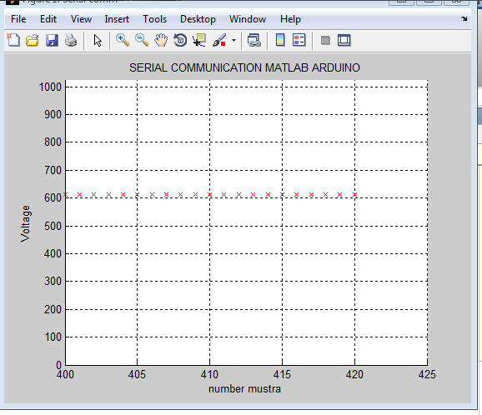Viewport: 482px width, 415px height.
Task: Click the Print Figure icon
Action: tap(71, 40)
